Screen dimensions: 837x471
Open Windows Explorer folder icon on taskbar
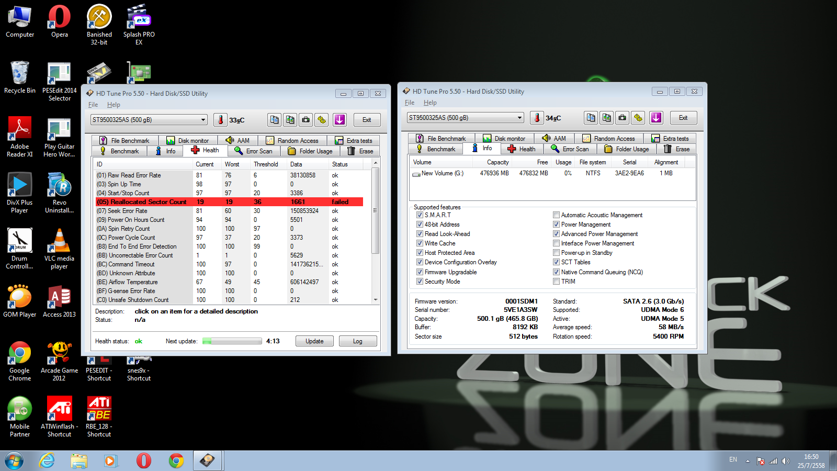tap(79, 461)
